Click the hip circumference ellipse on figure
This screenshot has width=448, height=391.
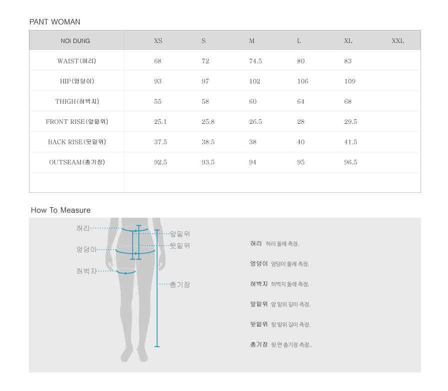[135, 250]
